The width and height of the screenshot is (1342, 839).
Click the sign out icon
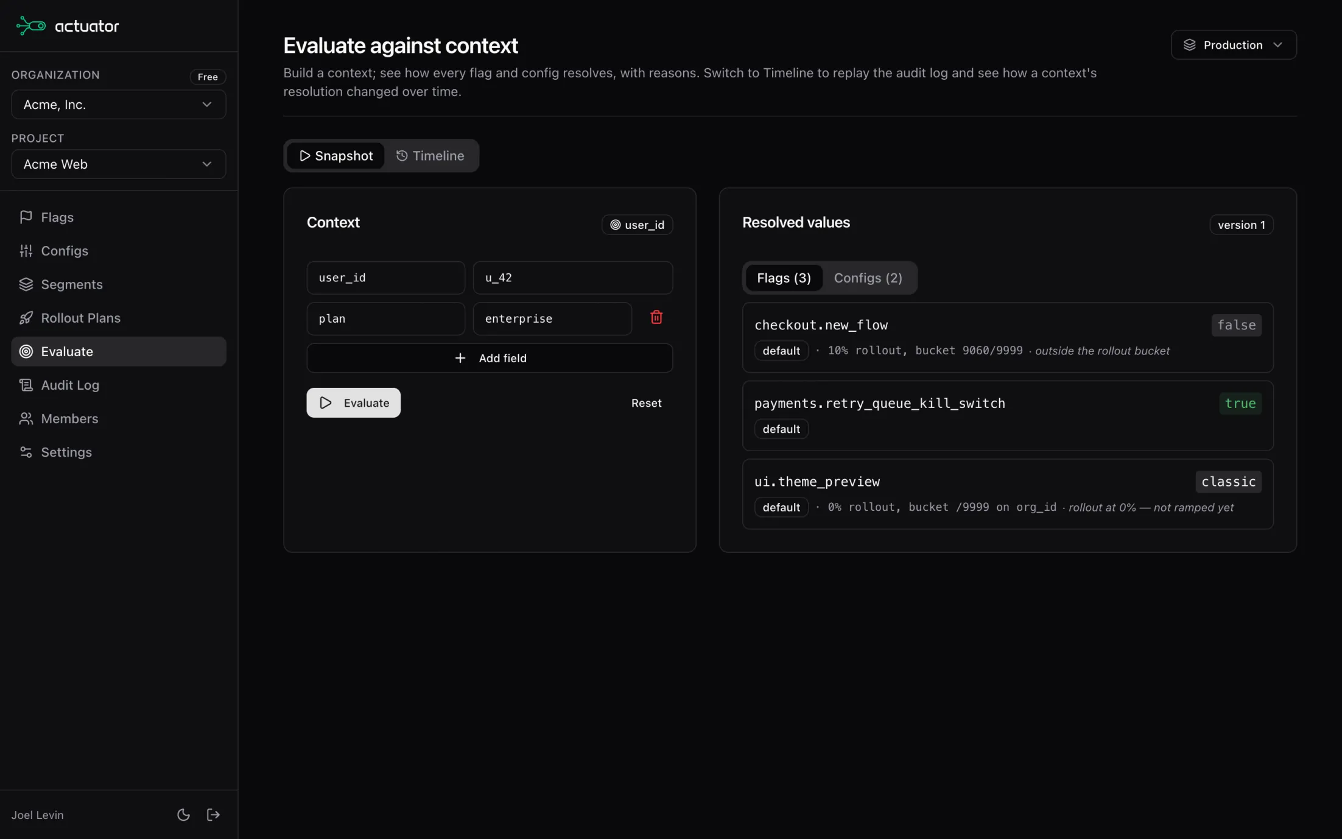pyautogui.click(x=213, y=815)
